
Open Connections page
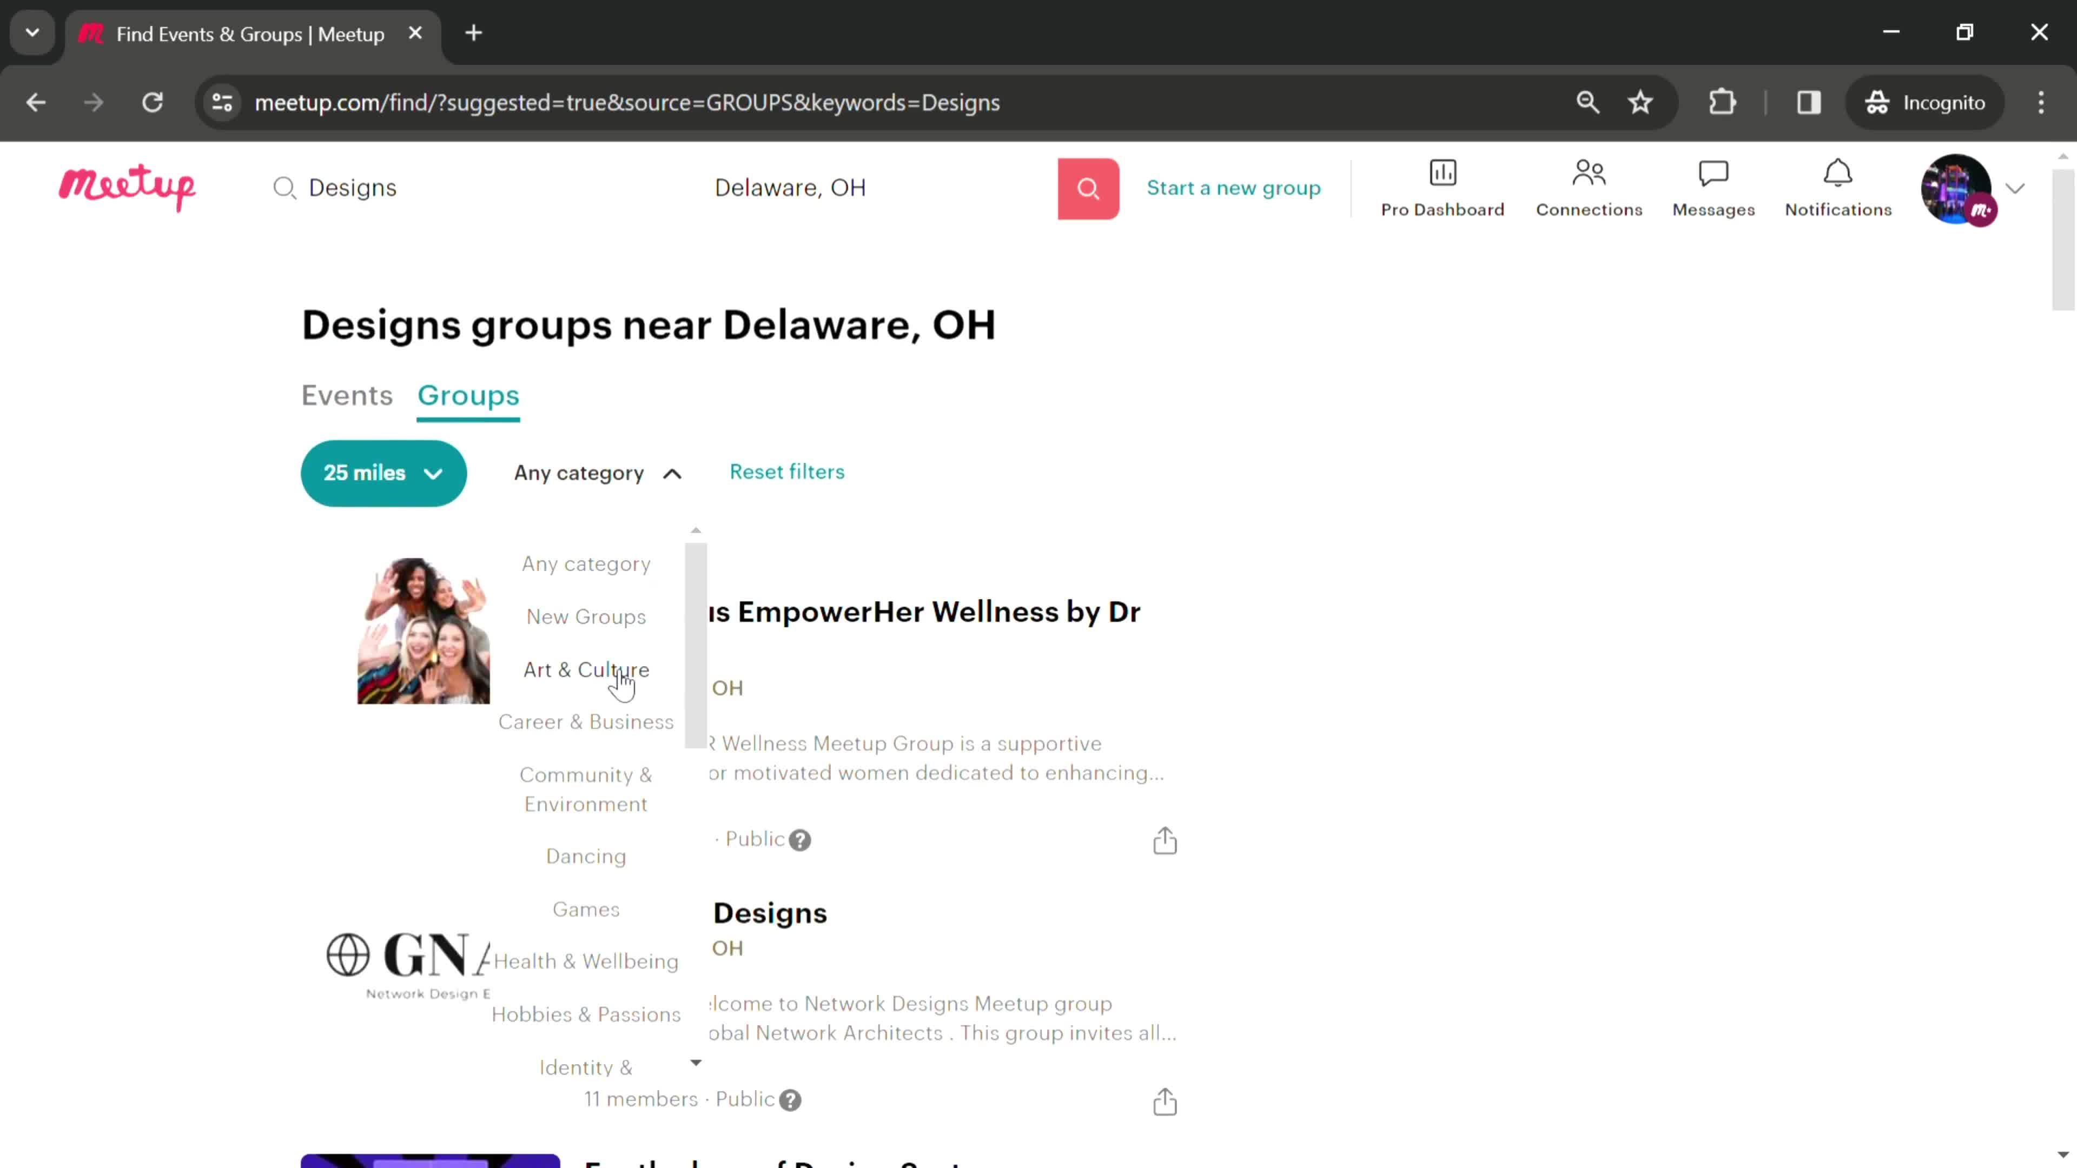1589,189
